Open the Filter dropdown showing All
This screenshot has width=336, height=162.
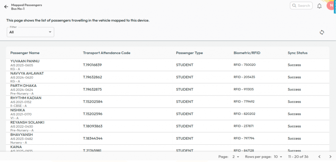pyautogui.click(x=31, y=32)
